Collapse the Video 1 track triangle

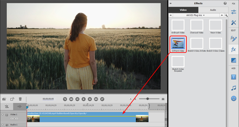coord(3,115)
